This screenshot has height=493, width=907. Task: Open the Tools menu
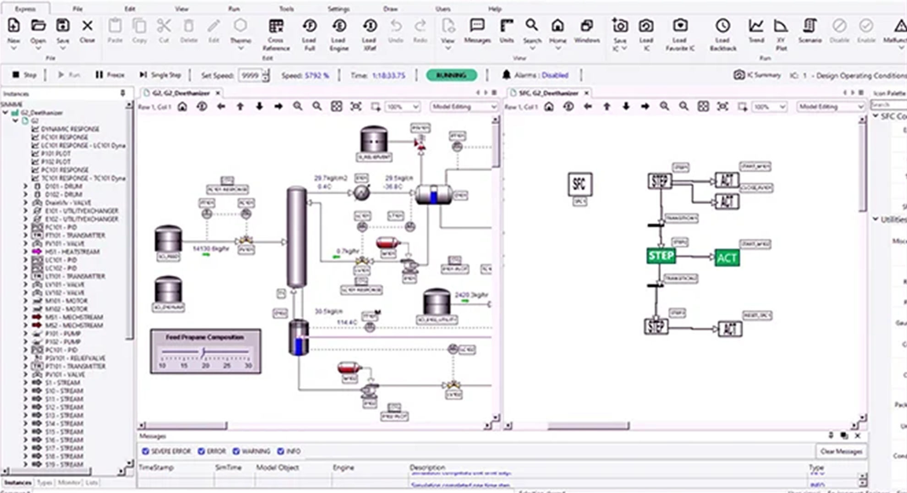point(286,9)
